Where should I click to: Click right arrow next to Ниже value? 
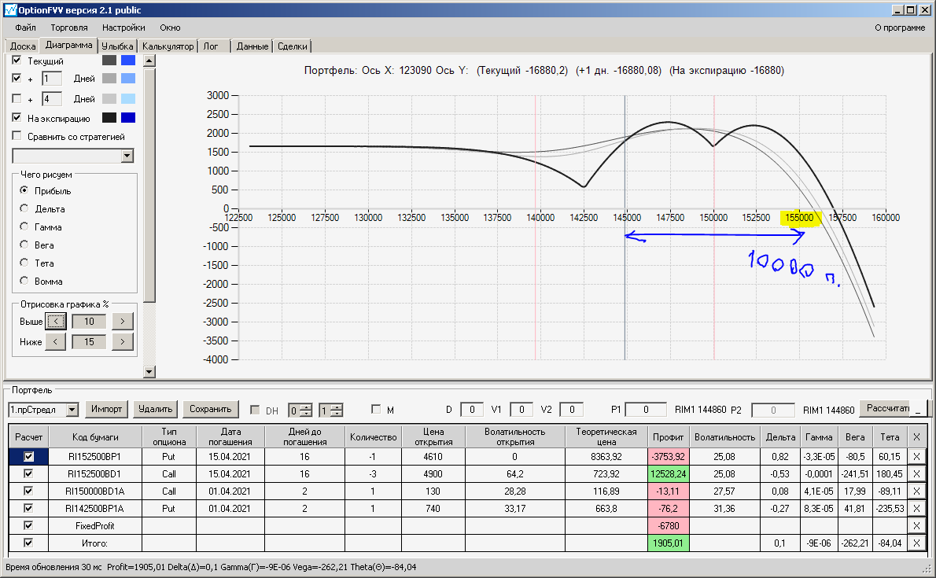point(123,341)
